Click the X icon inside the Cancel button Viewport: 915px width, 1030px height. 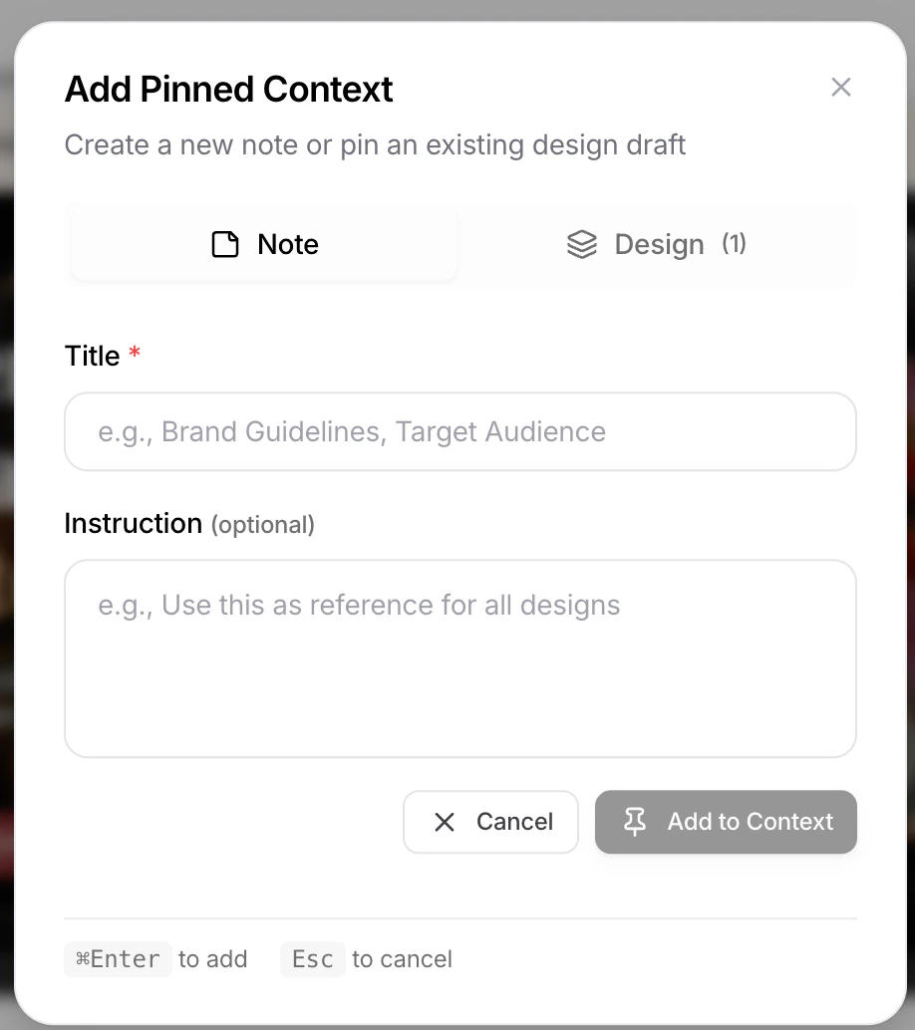click(x=445, y=822)
